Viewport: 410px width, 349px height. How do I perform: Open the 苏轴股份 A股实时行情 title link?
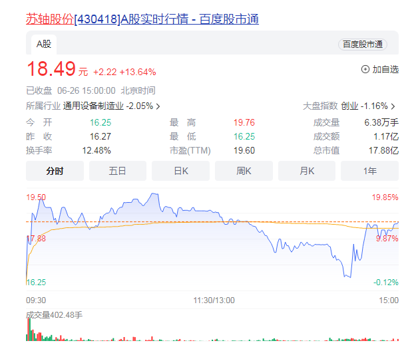(x=142, y=19)
